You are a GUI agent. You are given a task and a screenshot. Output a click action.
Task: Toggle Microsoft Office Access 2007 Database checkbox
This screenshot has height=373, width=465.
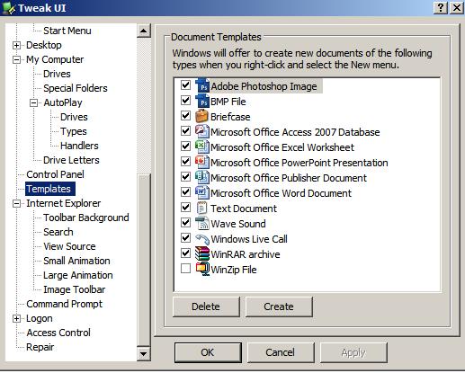pyautogui.click(x=186, y=131)
